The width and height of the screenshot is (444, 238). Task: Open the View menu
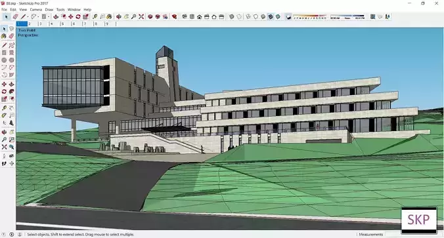[x=23, y=9]
